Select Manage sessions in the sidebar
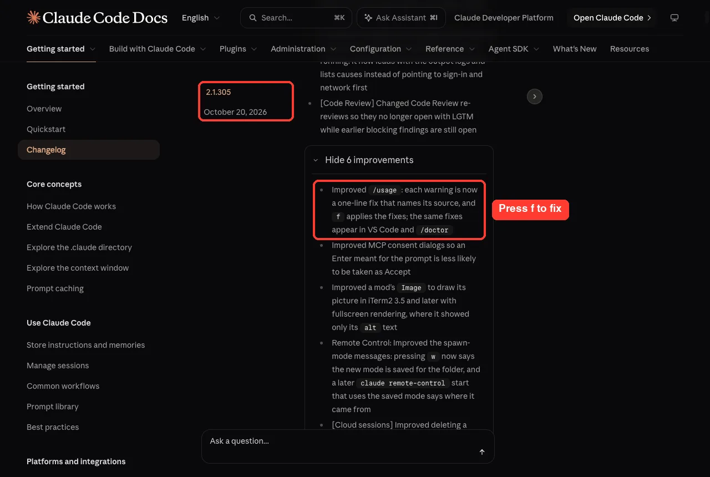Screen dimensions: 710x477 (58, 366)
